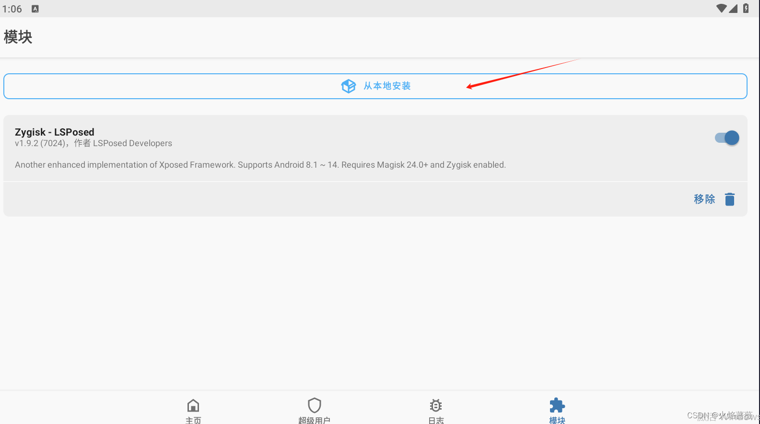Tap the Wi-Fi status bar icon

click(x=721, y=9)
